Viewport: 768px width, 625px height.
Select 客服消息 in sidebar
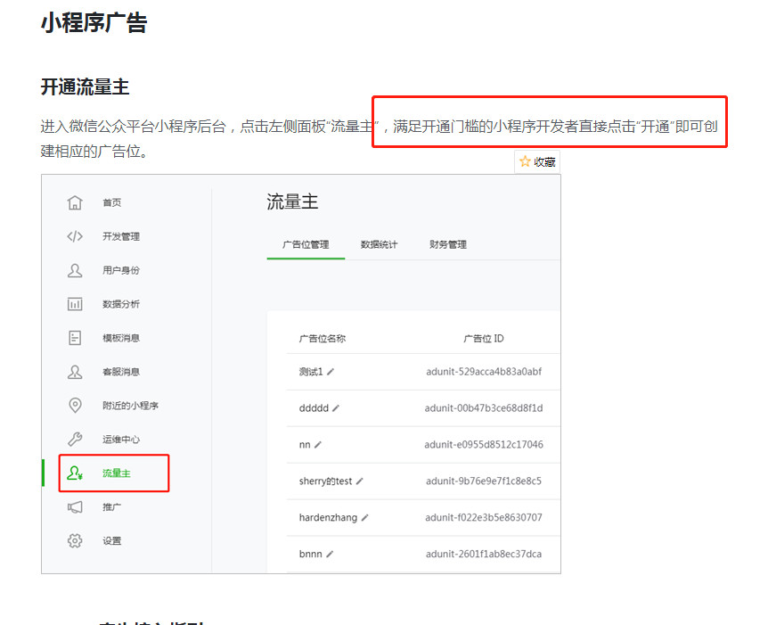point(121,372)
